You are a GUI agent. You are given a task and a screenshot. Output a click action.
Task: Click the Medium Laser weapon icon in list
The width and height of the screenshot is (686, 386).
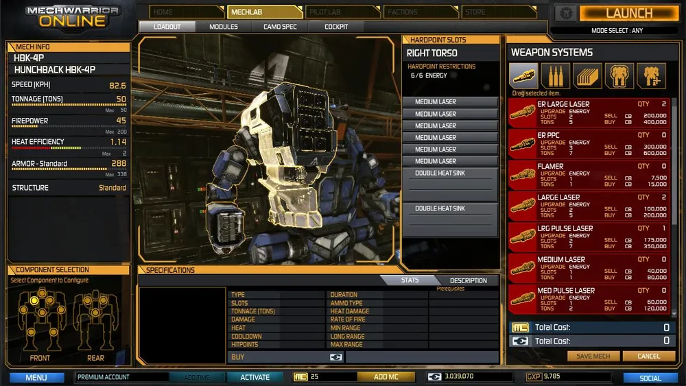[522, 267]
